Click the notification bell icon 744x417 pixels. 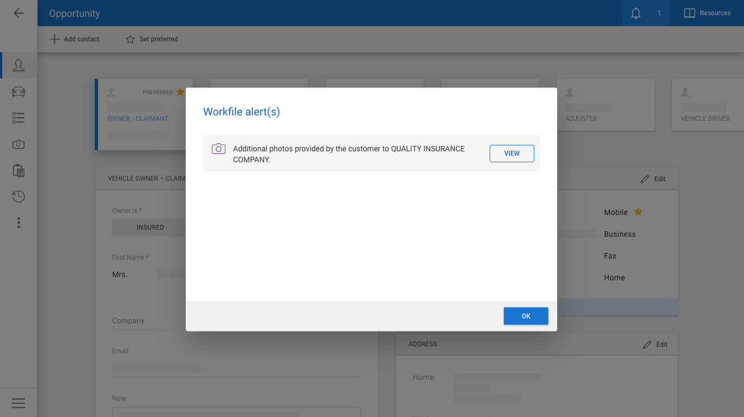pos(636,13)
